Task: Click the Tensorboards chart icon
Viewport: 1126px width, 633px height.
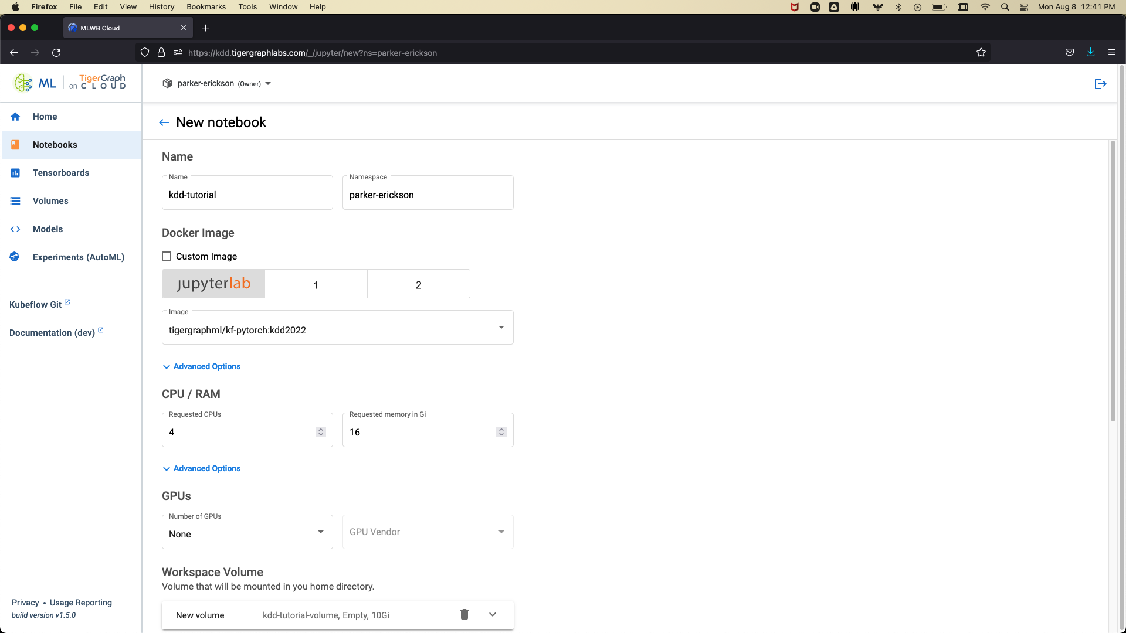Action: (x=15, y=173)
